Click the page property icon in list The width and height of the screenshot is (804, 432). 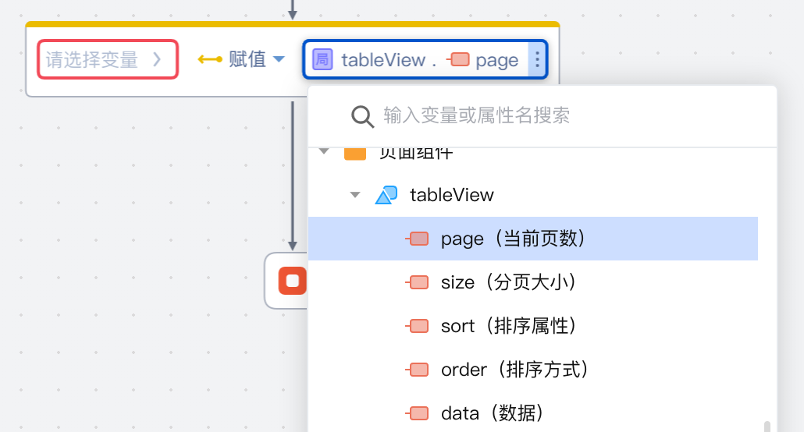click(x=418, y=239)
